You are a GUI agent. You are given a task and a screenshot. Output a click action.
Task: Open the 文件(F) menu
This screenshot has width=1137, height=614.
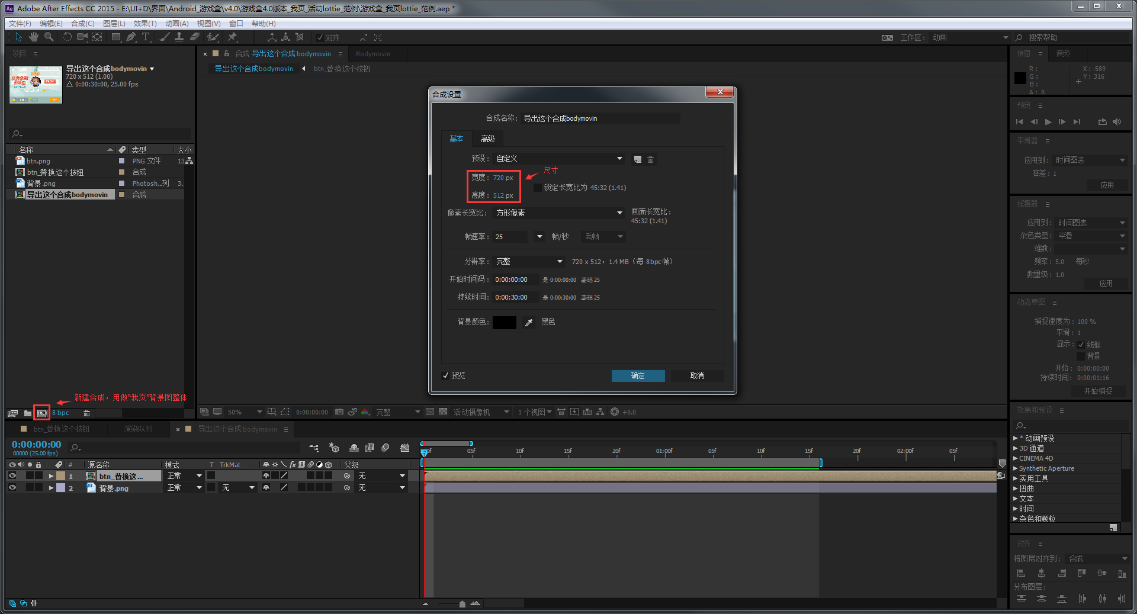coord(20,24)
